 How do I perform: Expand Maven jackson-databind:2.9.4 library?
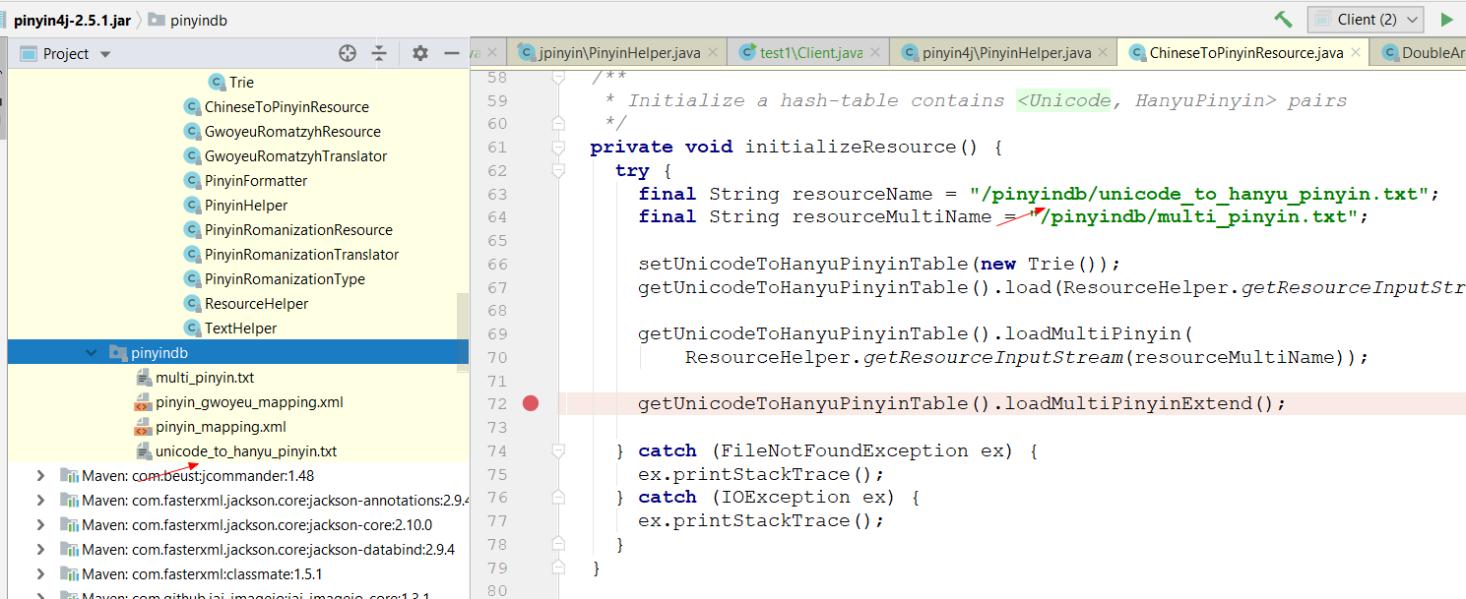tap(39, 550)
